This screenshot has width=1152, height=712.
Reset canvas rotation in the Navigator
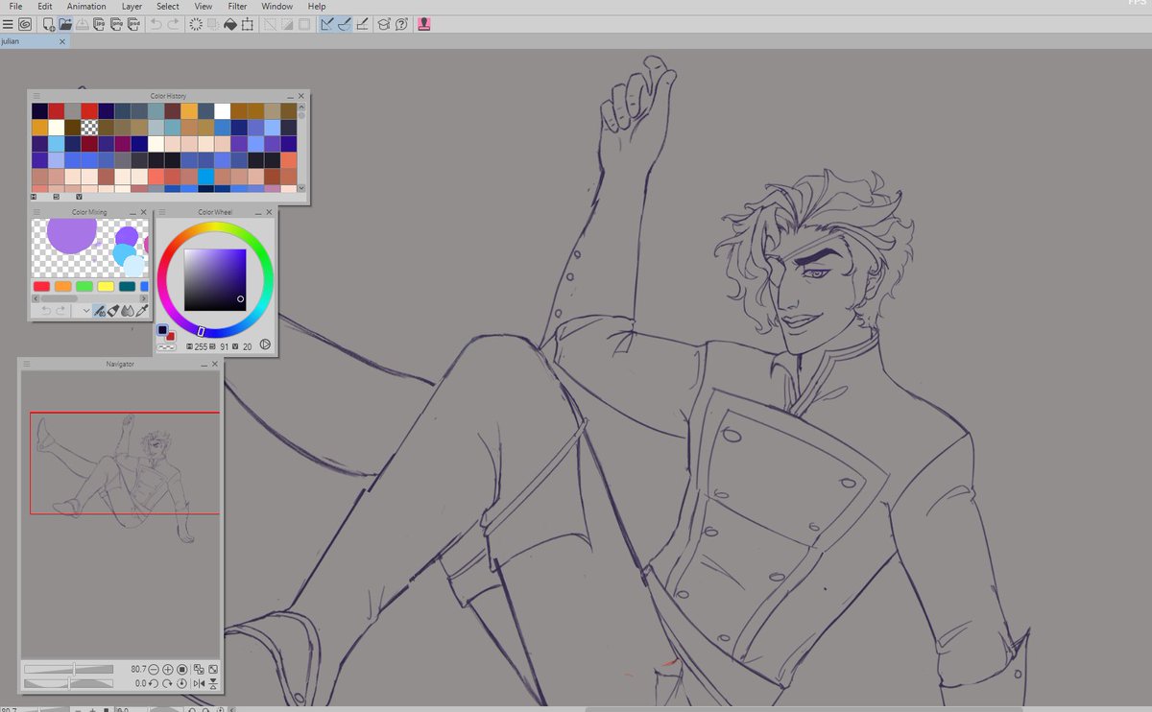pos(181,682)
